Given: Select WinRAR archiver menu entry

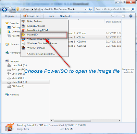Looking at the screenshot, I should (x=45, y=48).
